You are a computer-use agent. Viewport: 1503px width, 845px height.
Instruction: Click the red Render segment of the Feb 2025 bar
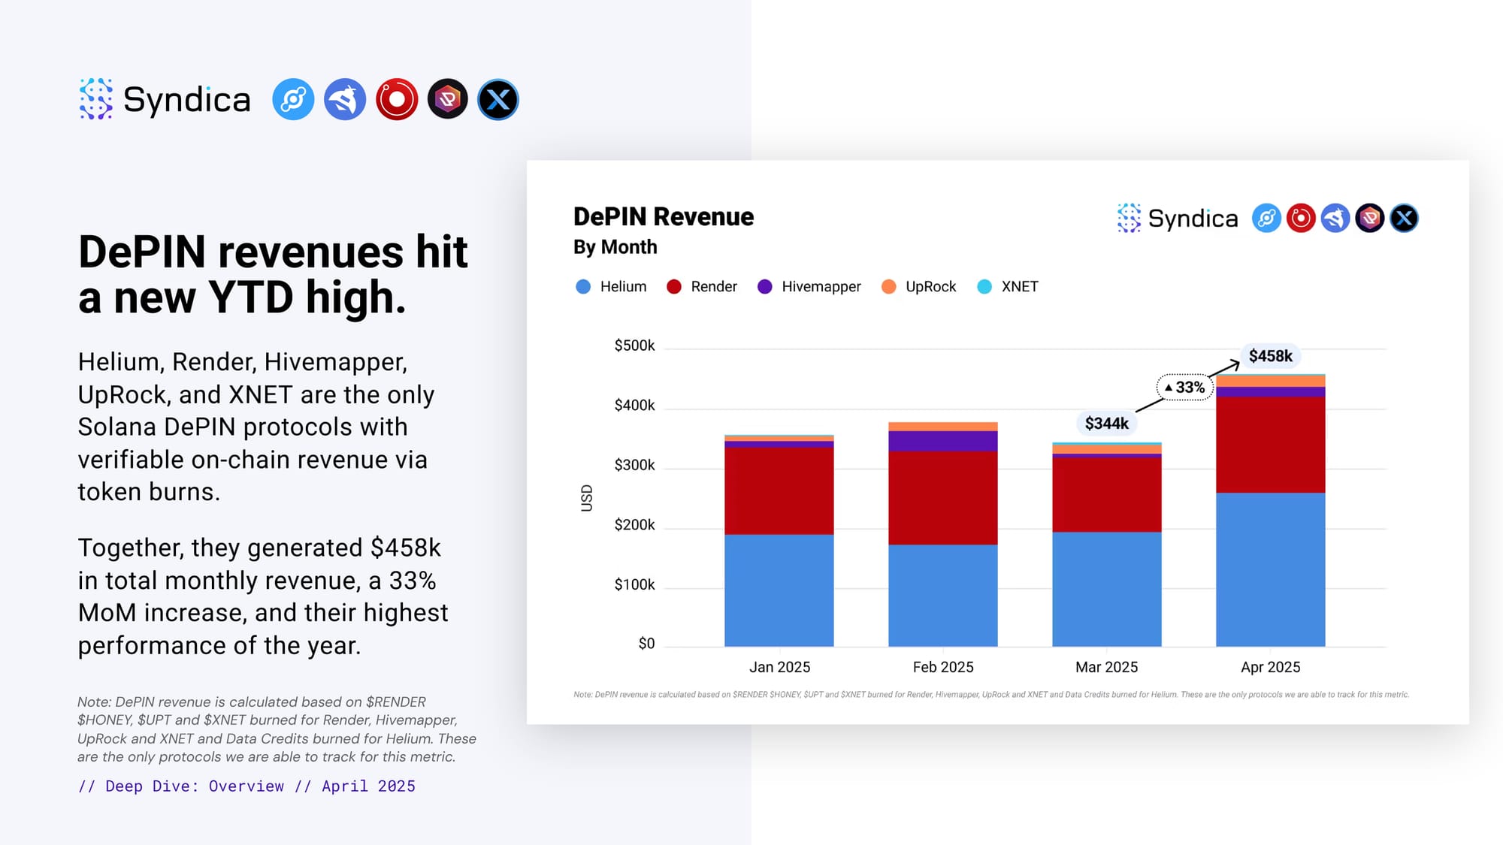[x=942, y=497]
